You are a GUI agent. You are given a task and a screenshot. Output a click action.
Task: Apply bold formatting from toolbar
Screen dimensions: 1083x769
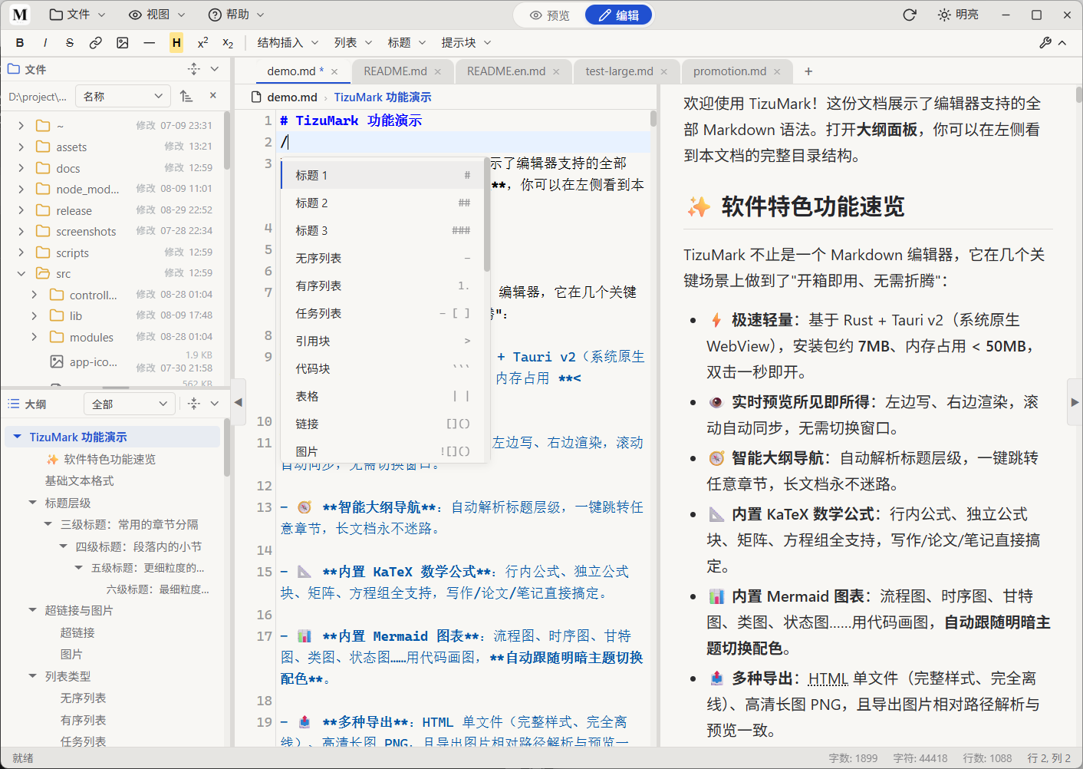click(20, 43)
